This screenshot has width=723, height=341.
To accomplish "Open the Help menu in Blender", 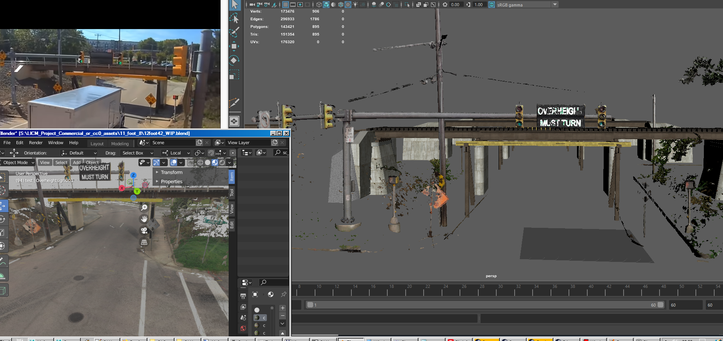I will point(73,143).
